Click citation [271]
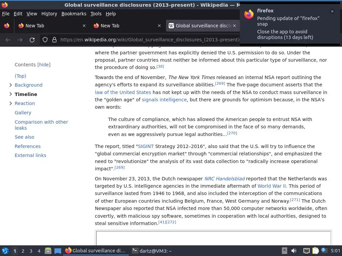 [x=295, y=200]
